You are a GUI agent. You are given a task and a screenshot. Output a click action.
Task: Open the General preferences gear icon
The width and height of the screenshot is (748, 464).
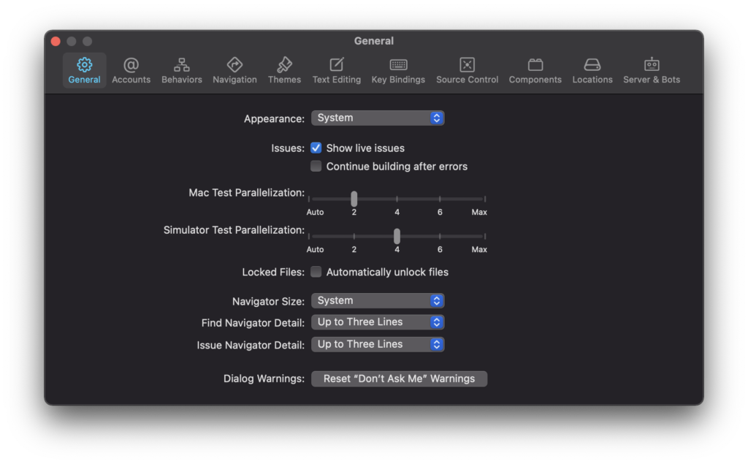click(x=85, y=65)
